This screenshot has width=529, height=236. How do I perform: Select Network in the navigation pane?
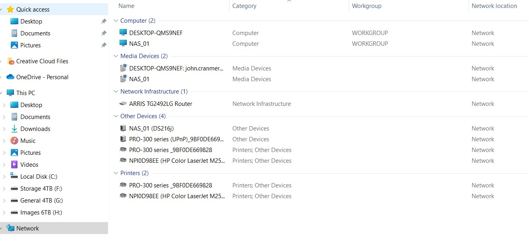pos(28,228)
